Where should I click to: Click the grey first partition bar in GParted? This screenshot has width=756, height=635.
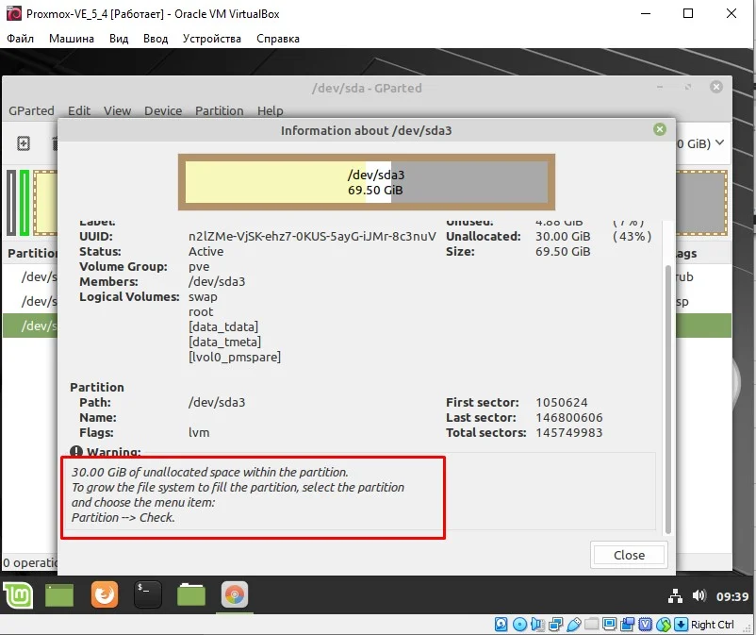tap(11, 203)
